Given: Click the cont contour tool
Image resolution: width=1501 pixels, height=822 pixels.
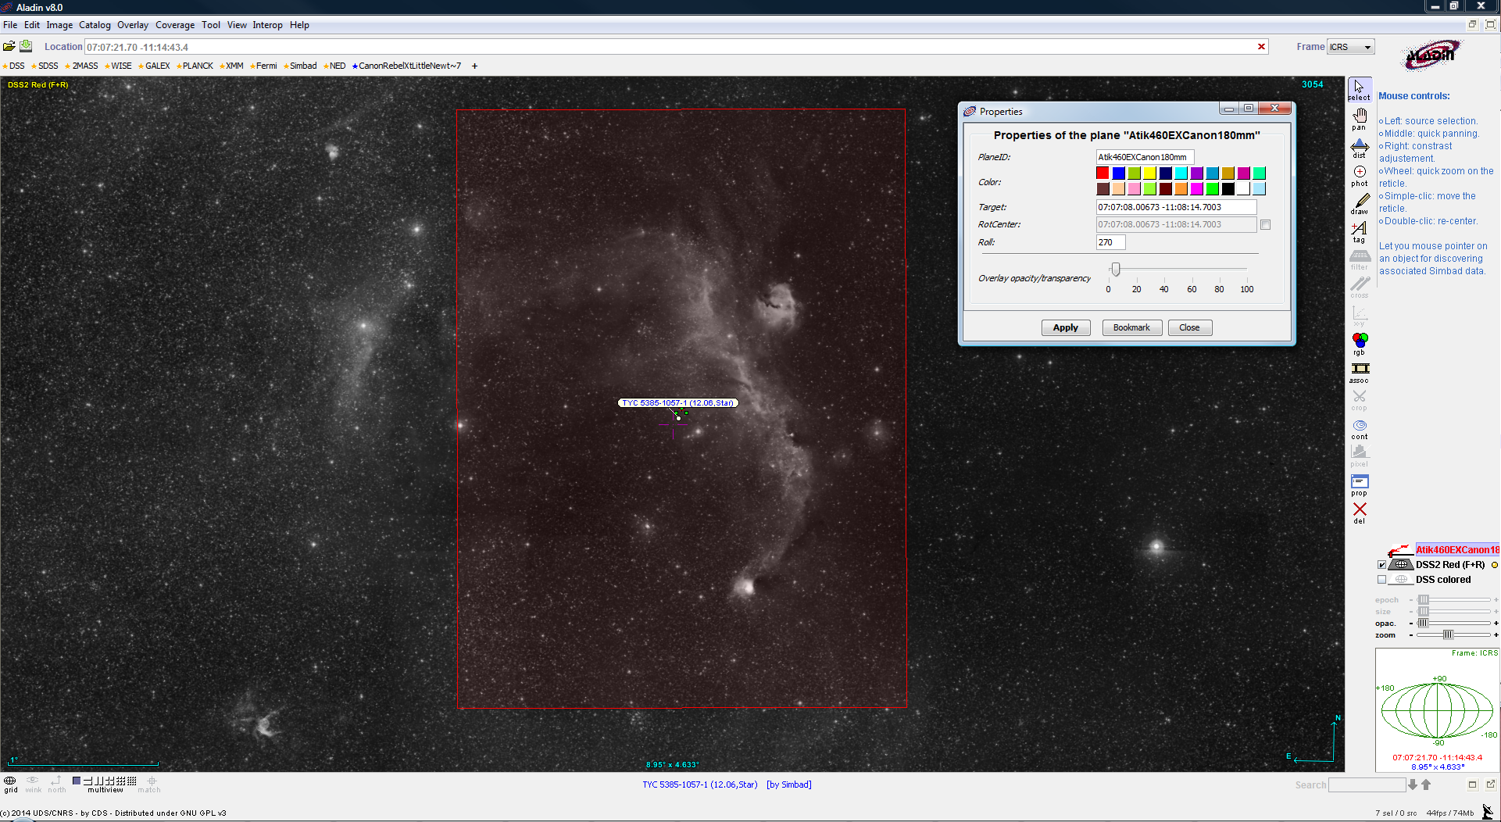Looking at the screenshot, I should [1360, 428].
